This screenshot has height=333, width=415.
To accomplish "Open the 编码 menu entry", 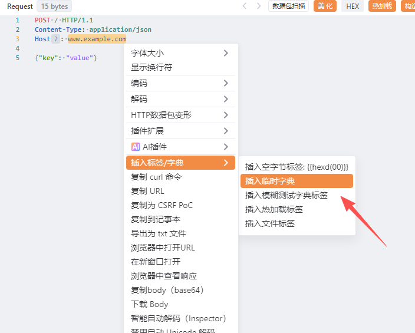I will pyautogui.click(x=181, y=83).
